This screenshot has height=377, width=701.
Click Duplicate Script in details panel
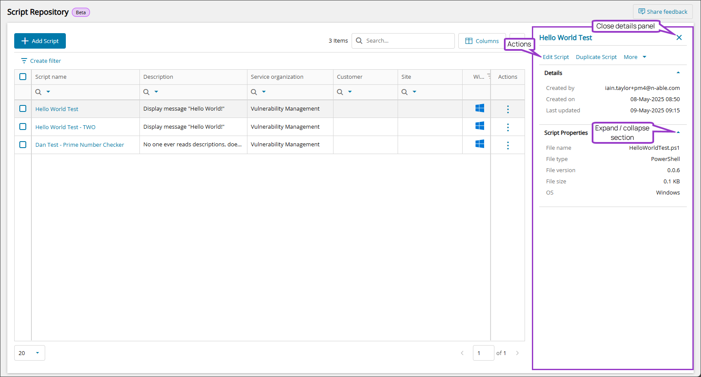(596, 57)
